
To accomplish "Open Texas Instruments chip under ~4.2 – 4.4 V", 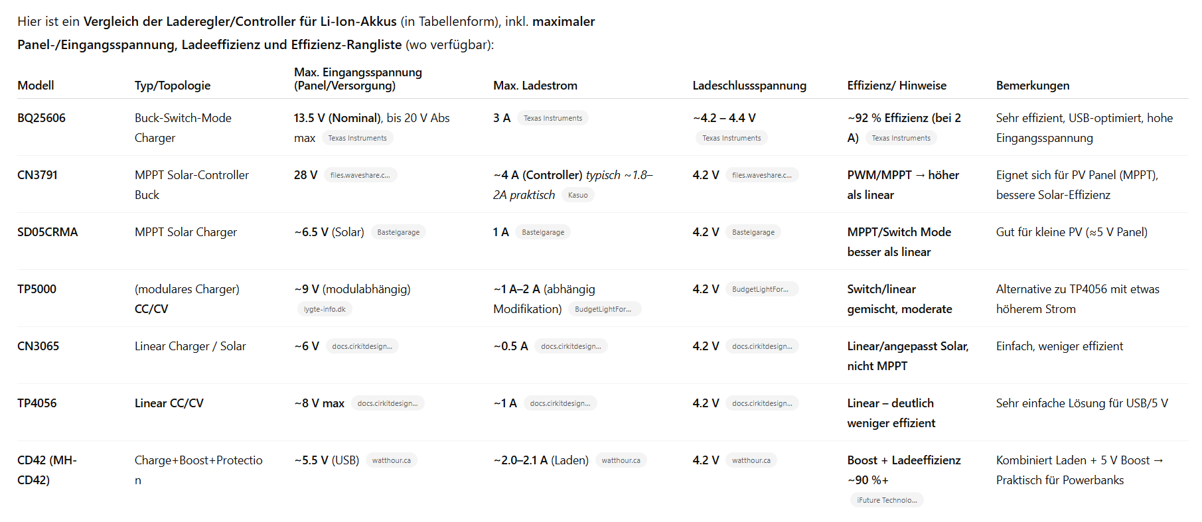I will (731, 138).
